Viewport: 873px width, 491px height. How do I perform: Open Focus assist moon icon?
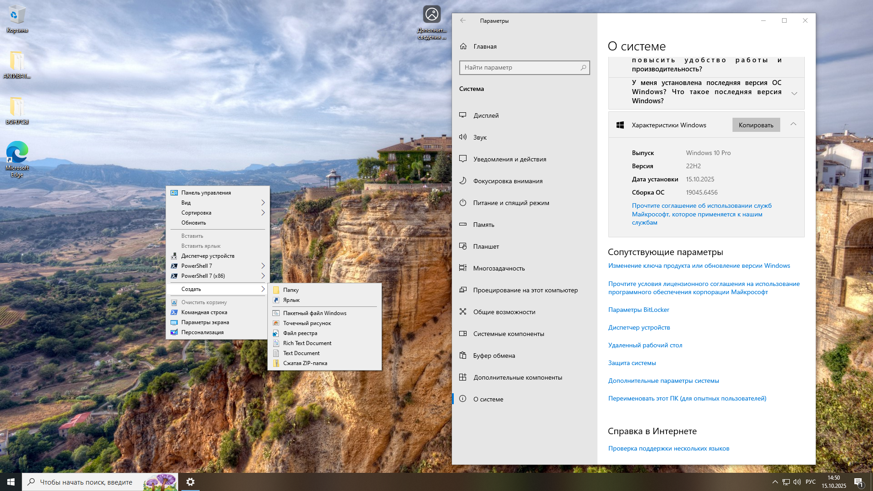(463, 181)
